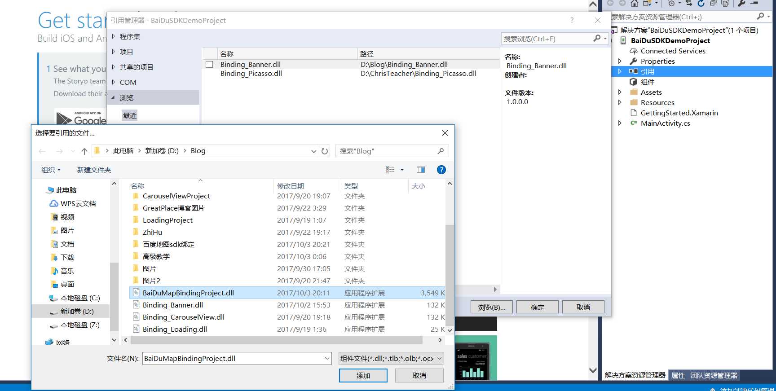
Task: Click Pending Changes Filter clock icon
Action: (x=671, y=3)
